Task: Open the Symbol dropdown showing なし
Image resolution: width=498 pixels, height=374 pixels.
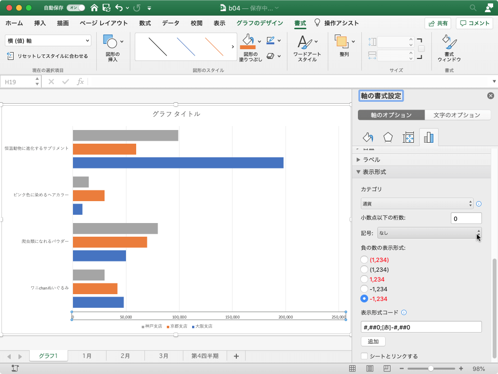Action: click(x=429, y=233)
